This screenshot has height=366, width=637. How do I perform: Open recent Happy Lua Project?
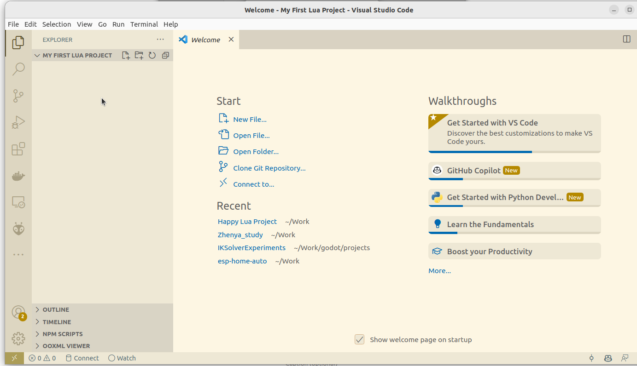tap(247, 221)
